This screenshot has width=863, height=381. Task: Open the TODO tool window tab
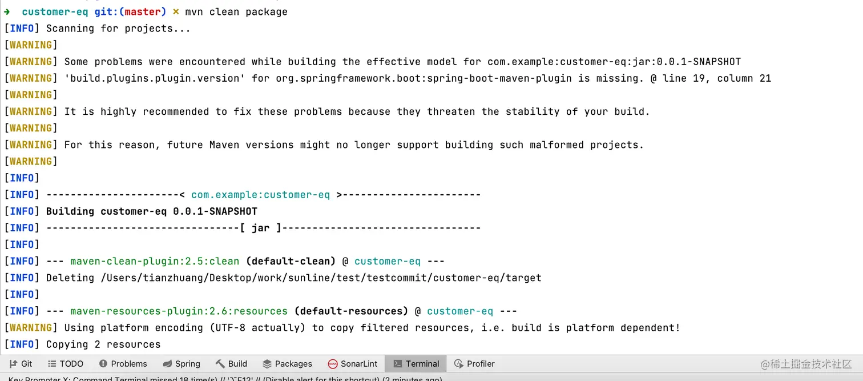click(x=66, y=364)
